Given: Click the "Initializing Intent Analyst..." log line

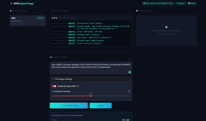Looking at the screenshot, I should pyautogui.click(x=91, y=23).
